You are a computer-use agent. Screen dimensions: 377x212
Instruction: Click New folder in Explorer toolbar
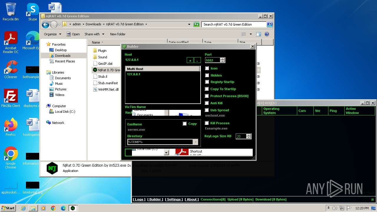[118, 34]
